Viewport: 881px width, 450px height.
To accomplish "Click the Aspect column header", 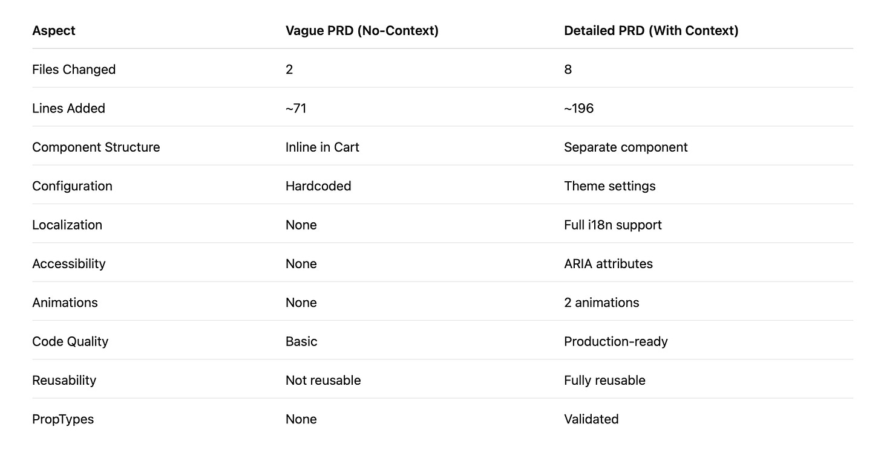I will coord(54,30).
